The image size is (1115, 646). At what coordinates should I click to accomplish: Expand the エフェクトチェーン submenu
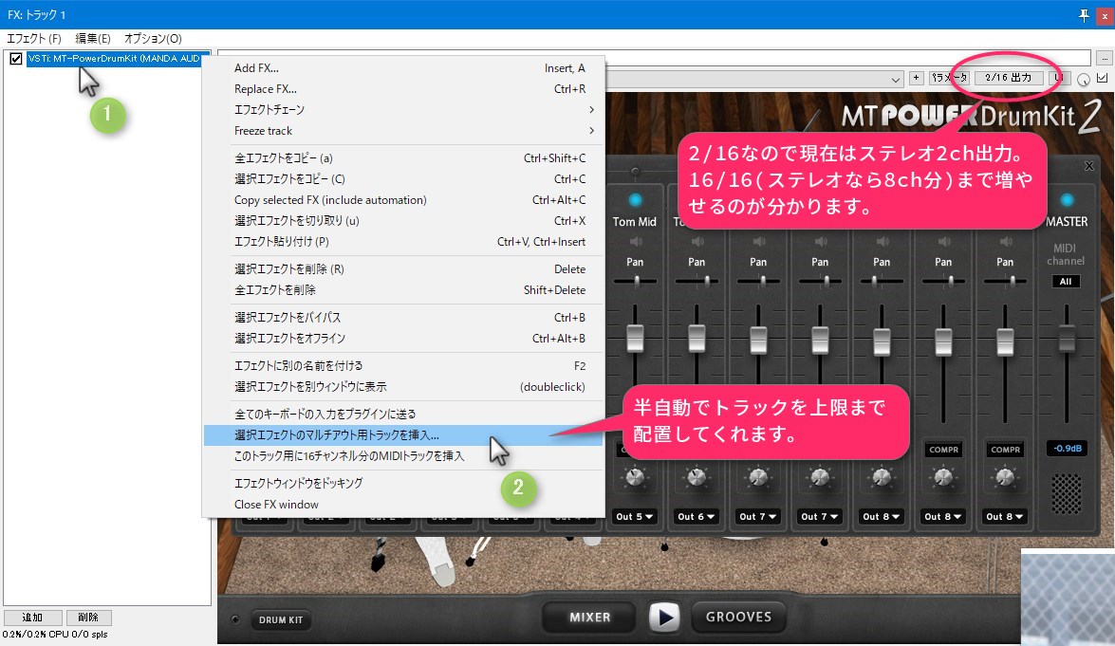pos(404,109)
